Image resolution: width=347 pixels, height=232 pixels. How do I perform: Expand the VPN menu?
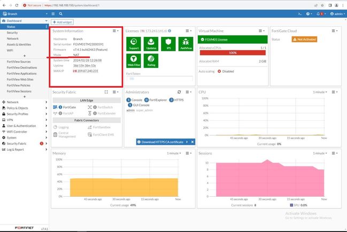[x=25, y=120]
